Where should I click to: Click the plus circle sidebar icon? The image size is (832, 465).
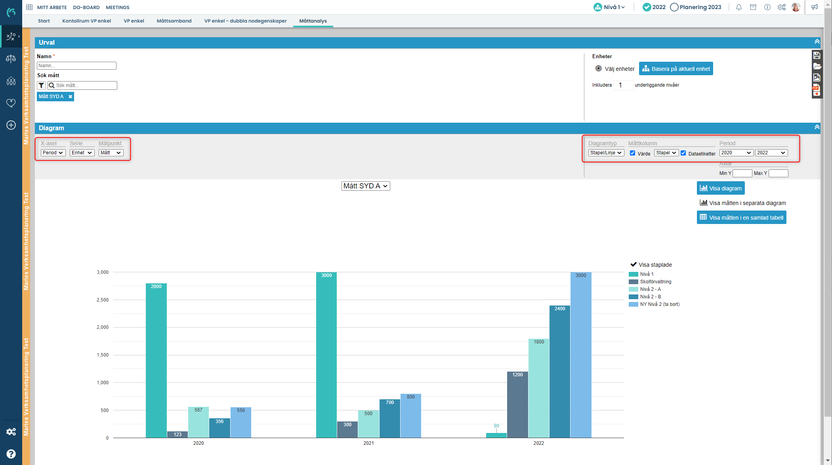tap(11, 125)
